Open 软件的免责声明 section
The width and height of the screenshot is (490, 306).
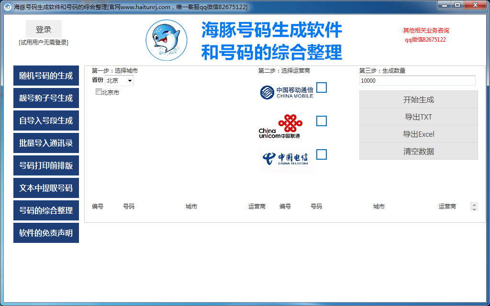[x=46, y=233]
